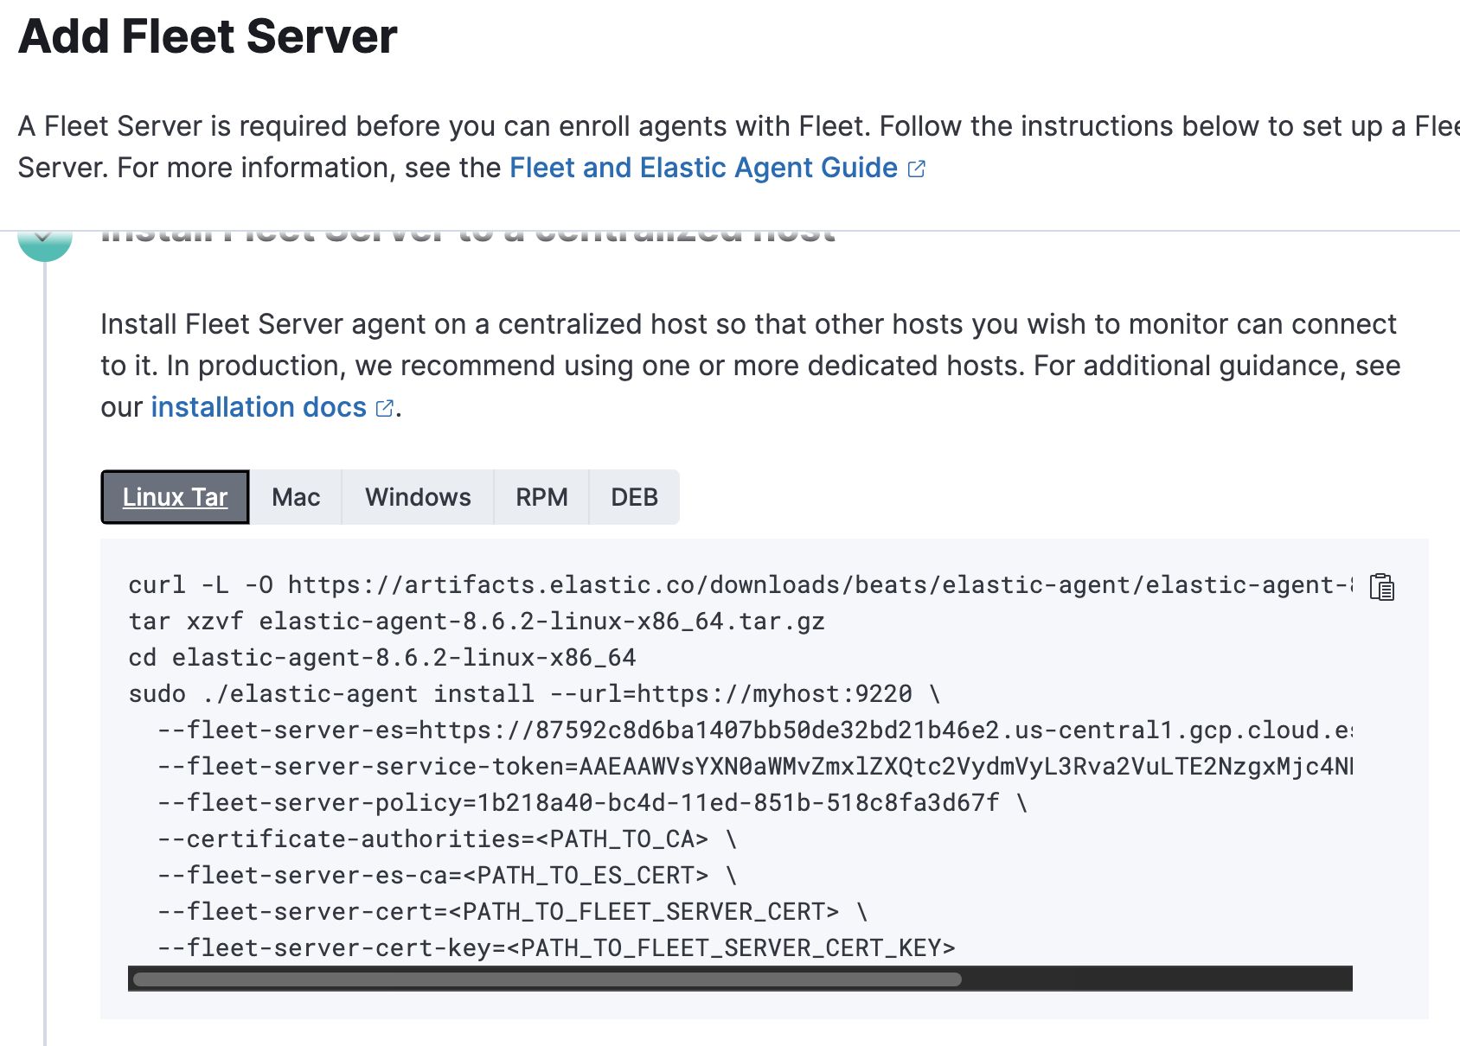Click the curl download command line
1460x1046 pixels.
click(519, 584)
